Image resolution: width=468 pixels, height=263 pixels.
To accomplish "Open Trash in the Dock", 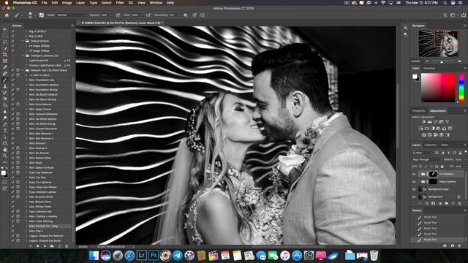I will [x=374, y=255].
